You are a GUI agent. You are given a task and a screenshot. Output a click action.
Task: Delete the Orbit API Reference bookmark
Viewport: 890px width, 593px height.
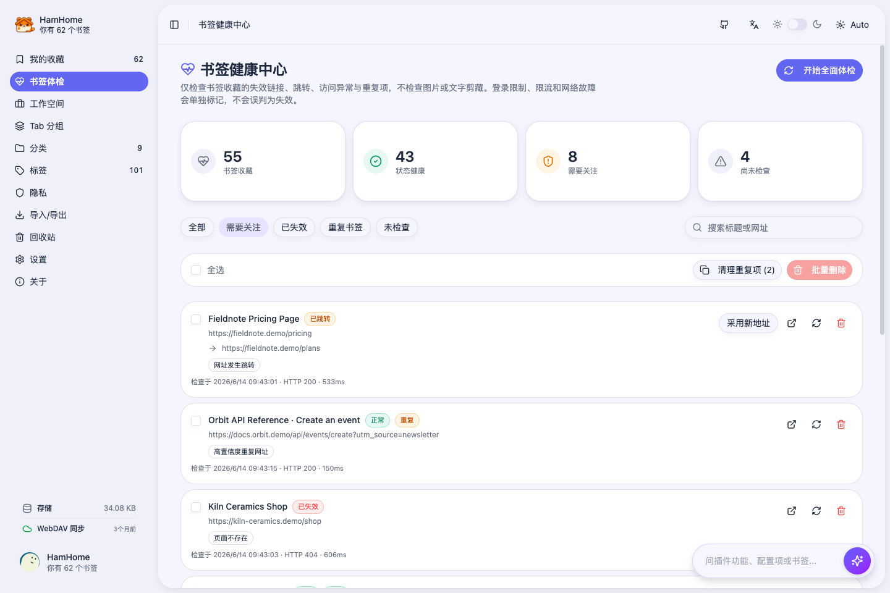(x=841, y=424)
